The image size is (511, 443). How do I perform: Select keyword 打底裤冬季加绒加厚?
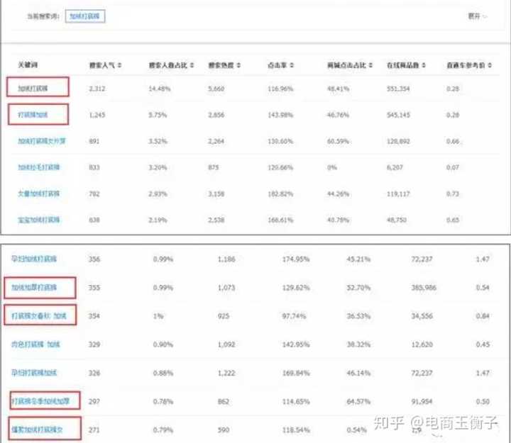pyautogui.click(x=45, y=402)
